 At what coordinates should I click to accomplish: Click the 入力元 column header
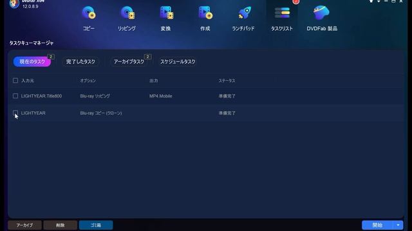[x=28, y=80]
